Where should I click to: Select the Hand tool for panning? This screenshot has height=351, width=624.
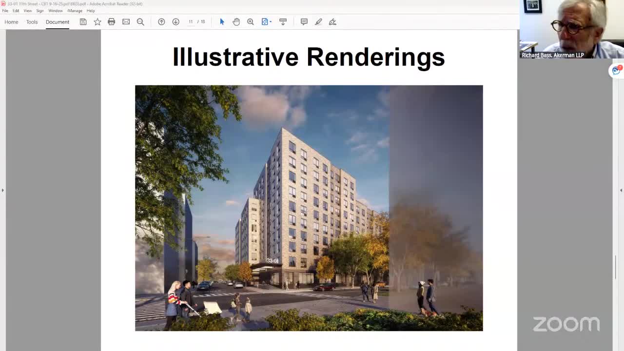click(x=236, y=21)
